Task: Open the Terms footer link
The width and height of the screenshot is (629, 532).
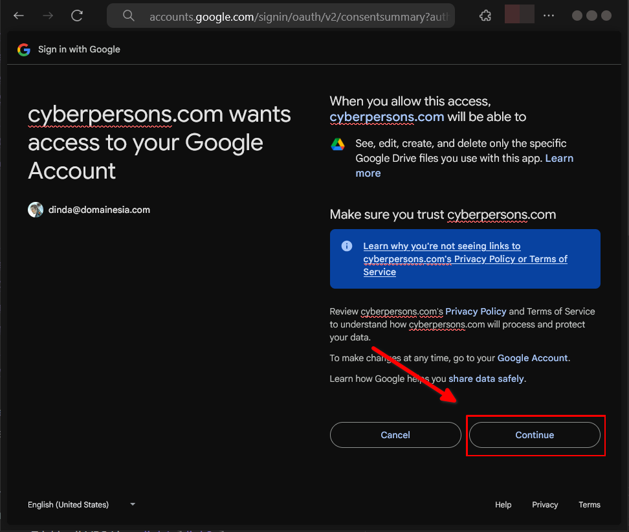Action: pyautogui.click(x=590, y=504)
